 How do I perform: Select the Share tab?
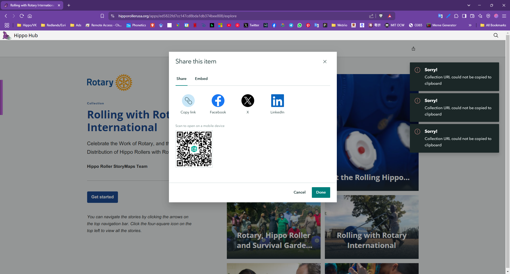tap(181, 79)
